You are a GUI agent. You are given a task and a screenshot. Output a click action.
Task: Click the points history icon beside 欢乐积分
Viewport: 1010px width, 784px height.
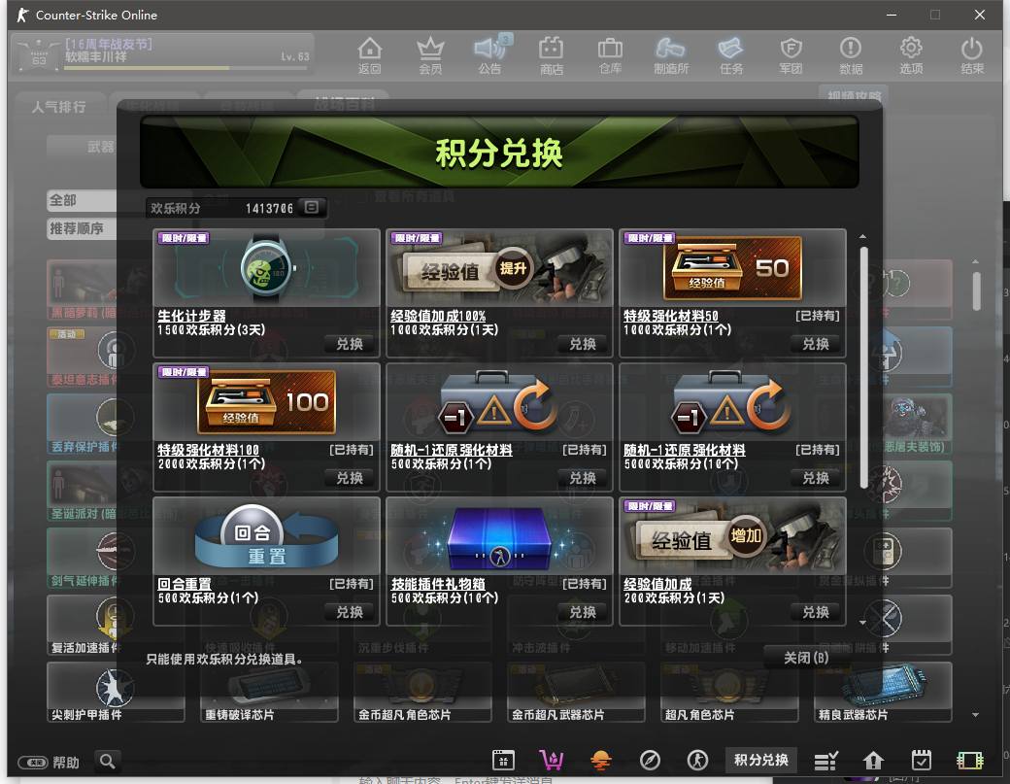pos(311,208)
